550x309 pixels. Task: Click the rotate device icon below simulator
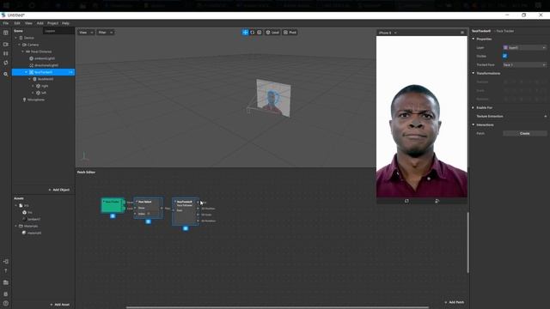pos(406,201)
